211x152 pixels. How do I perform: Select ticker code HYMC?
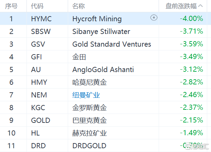coord(41,19)
